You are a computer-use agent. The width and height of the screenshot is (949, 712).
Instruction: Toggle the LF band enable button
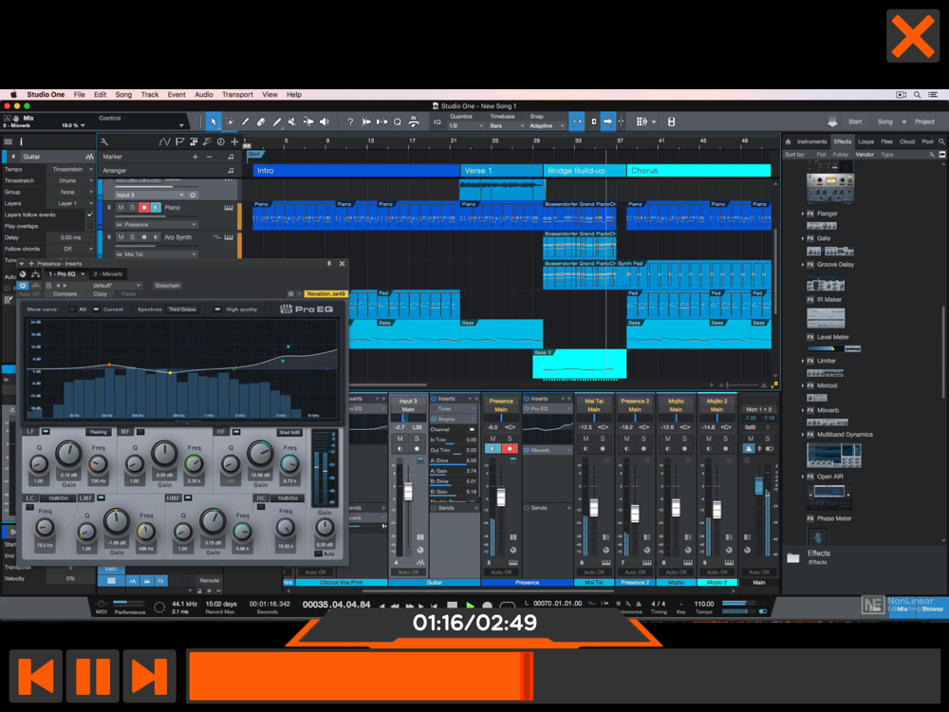pyautogui.click(x=46, y=432)
